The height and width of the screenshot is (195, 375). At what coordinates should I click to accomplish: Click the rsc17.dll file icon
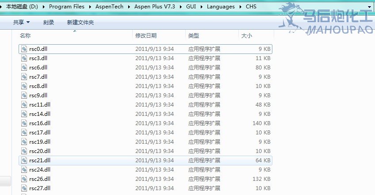pos(24,133)
